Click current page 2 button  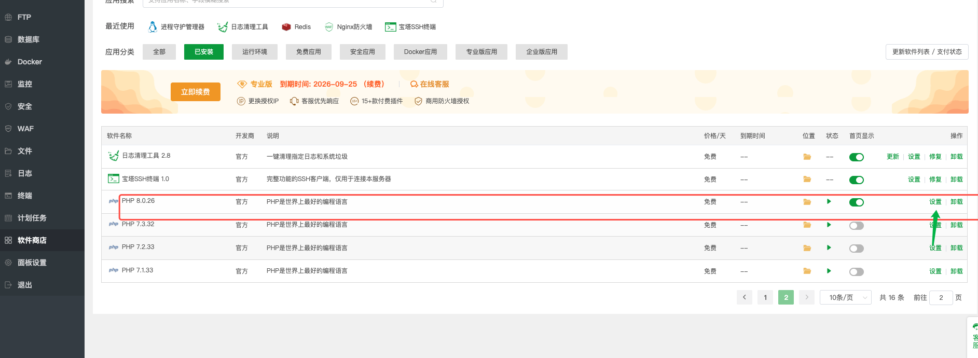pos(786,297)
